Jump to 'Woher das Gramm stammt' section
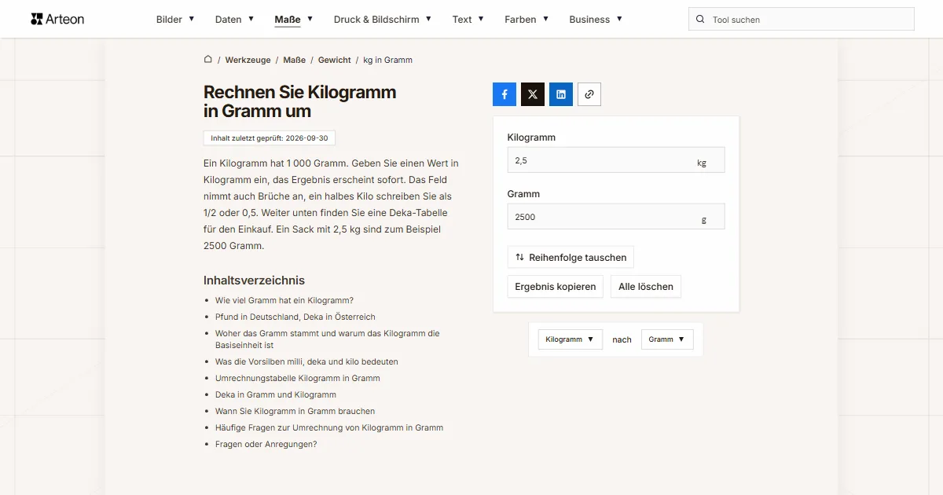Viewport: 943px width, 495px height. (328, 339)
